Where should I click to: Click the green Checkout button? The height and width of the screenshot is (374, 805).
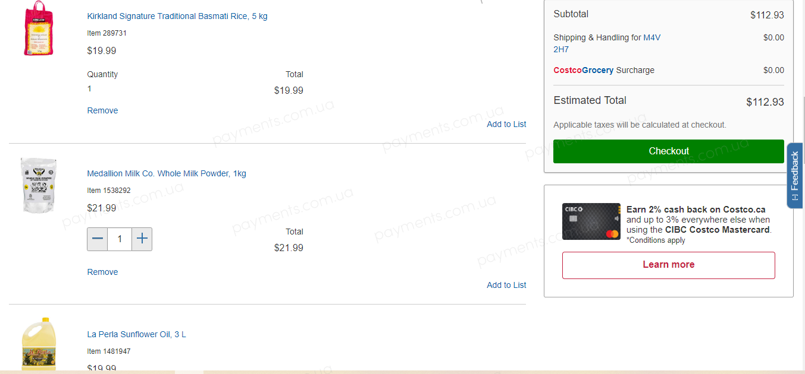(669, 151)
